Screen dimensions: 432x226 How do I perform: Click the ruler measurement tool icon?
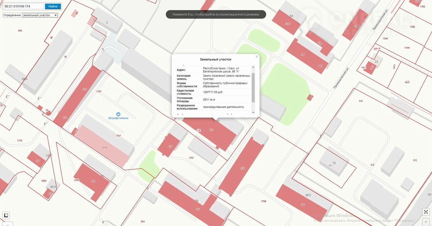pos(6,215)
